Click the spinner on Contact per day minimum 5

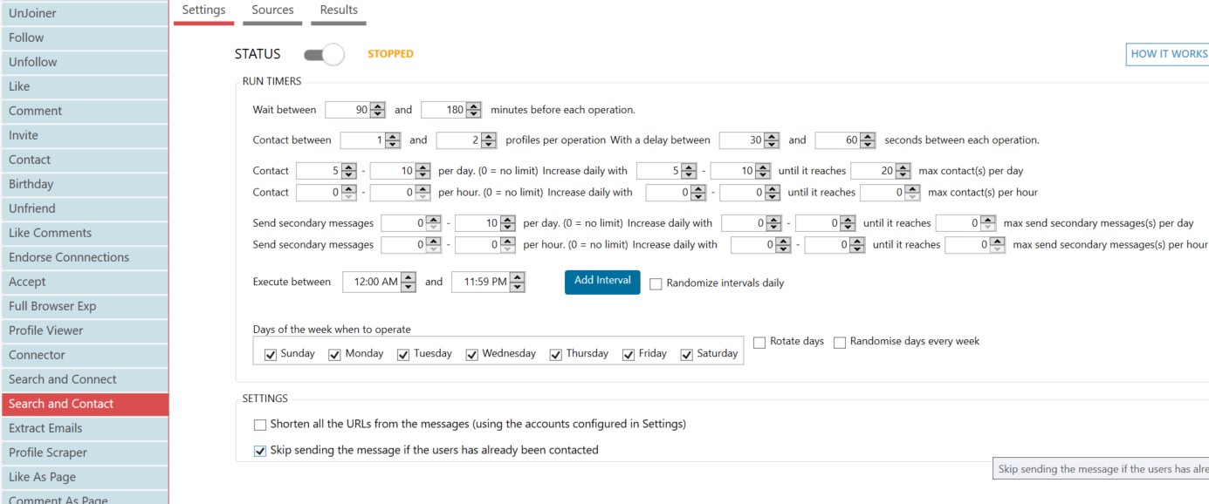coord(349,171)
